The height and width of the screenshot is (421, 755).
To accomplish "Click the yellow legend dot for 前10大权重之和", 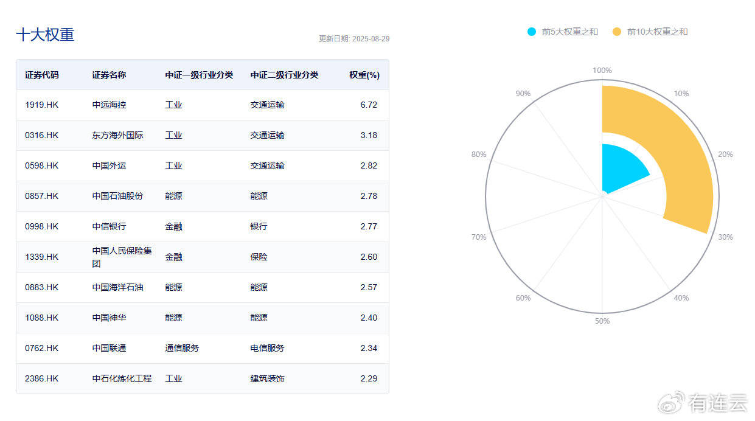I will 617,32.
